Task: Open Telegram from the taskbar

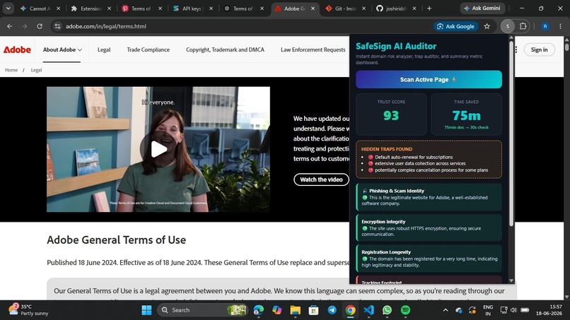Action: pyautogui.click(x=332, y=310)
